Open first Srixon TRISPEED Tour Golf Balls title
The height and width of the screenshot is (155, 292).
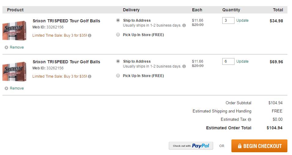(66, 21)
